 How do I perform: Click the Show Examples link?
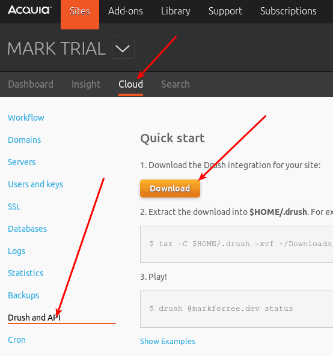(x=168, y=341)
